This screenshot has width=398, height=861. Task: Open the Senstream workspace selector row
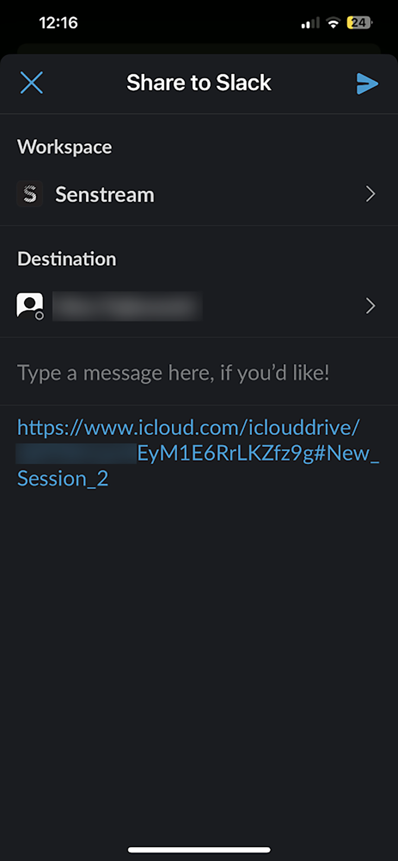pos(199,195)
